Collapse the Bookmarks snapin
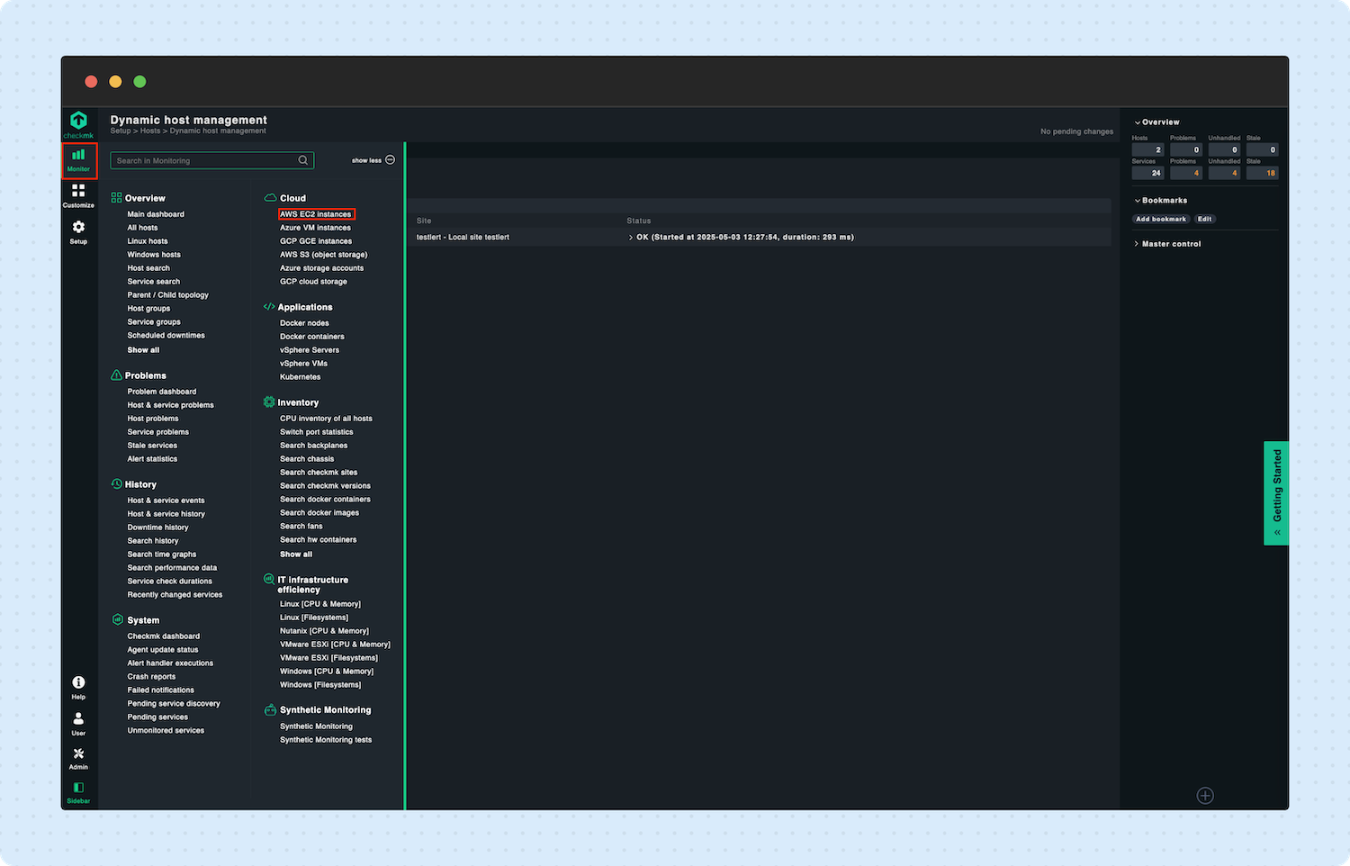 [x=1161, y=201]
